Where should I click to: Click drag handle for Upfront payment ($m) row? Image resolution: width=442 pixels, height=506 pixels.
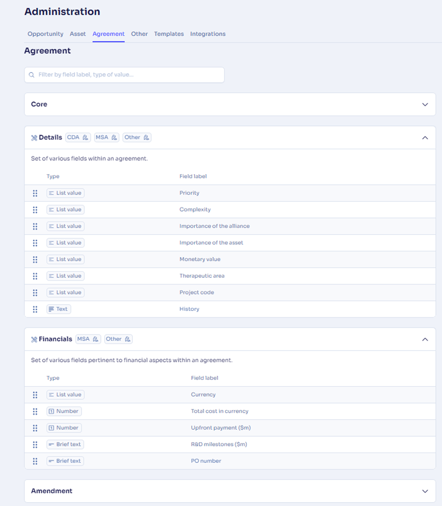click(x=35, y=428)
